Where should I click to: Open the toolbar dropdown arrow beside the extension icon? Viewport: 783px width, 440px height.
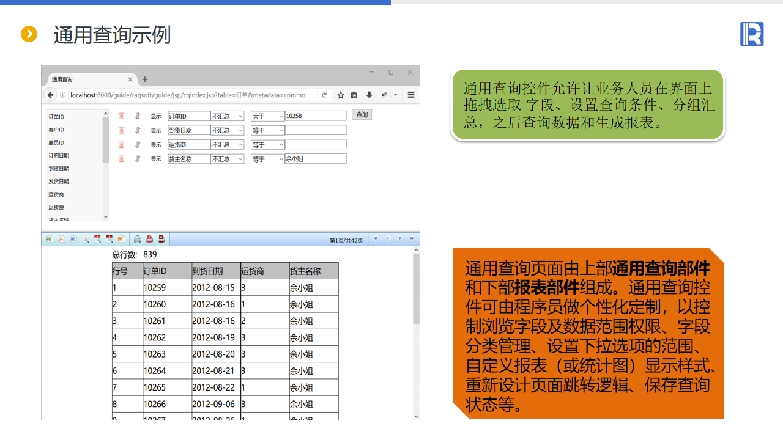[x=396, y=95]
